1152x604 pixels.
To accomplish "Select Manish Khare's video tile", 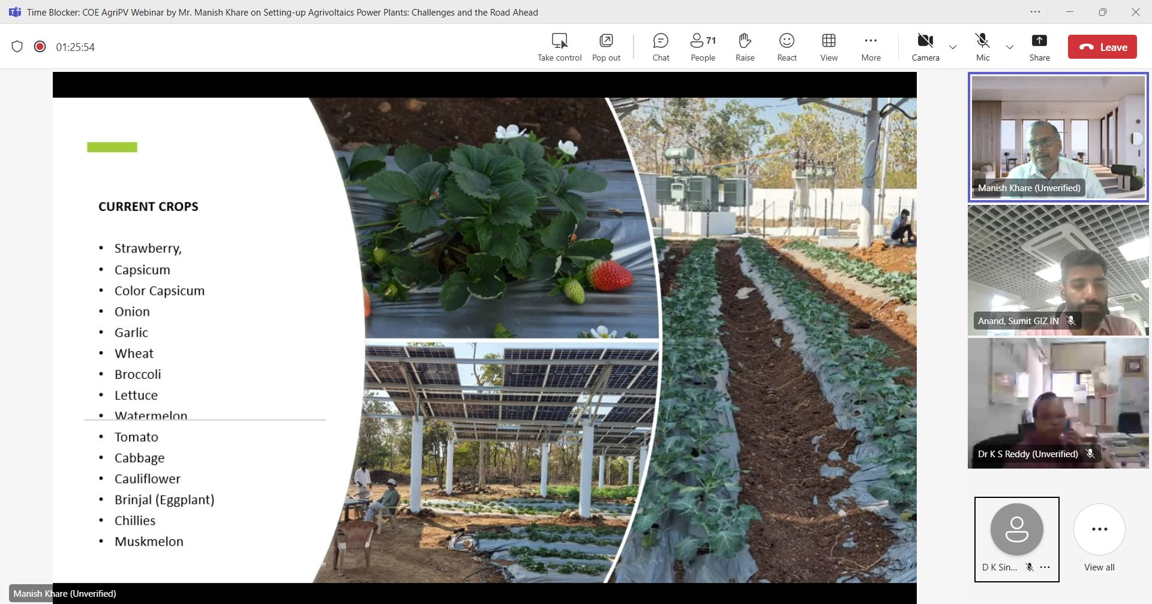I will point(1058,137).
